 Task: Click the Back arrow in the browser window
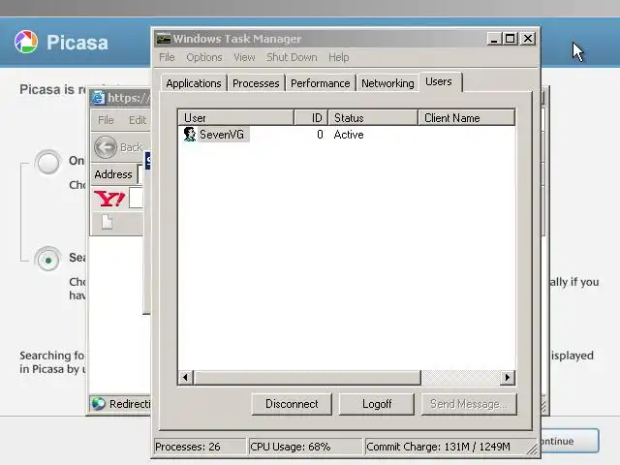tap(106, 147)
